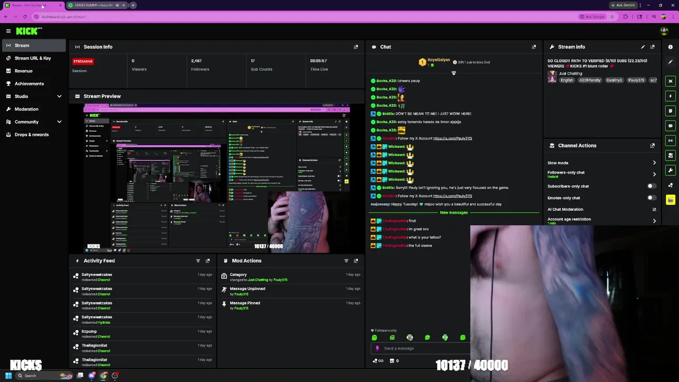This screenshot has width=679, height=382.
Task: Click the Ask Gemini button
Action: [x=623, y=5]
